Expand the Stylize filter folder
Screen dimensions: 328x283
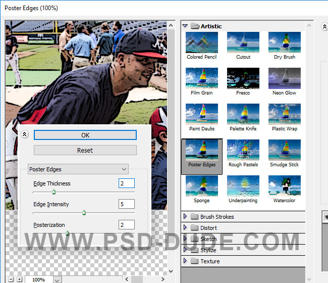point(185,250)
